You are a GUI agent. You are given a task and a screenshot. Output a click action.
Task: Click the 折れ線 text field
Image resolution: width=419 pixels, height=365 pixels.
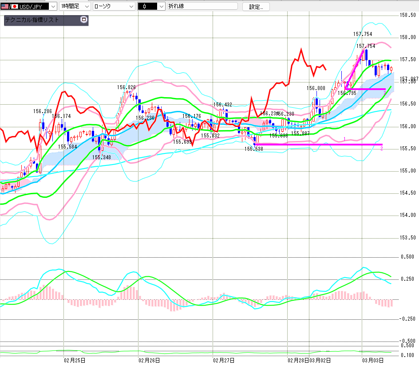click(202, 6)
